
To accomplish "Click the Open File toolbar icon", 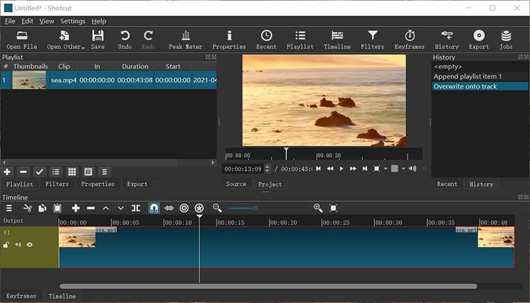I will (x=22, y=40).
